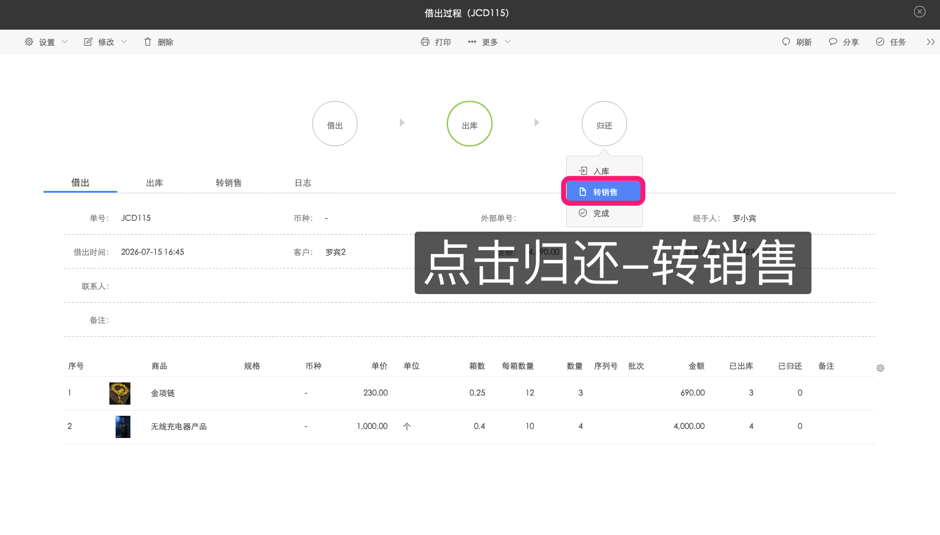The width and height of the screenshot is (940, 535).
Task: Click the 每箱数量 column header
Action: point(518,366)
